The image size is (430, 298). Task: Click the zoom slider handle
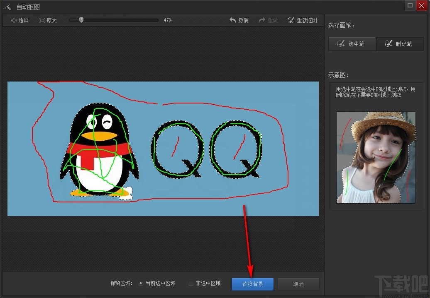[81, 20]
